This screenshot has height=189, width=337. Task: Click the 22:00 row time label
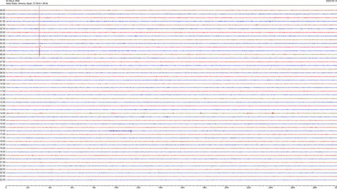tap(2, 169)
